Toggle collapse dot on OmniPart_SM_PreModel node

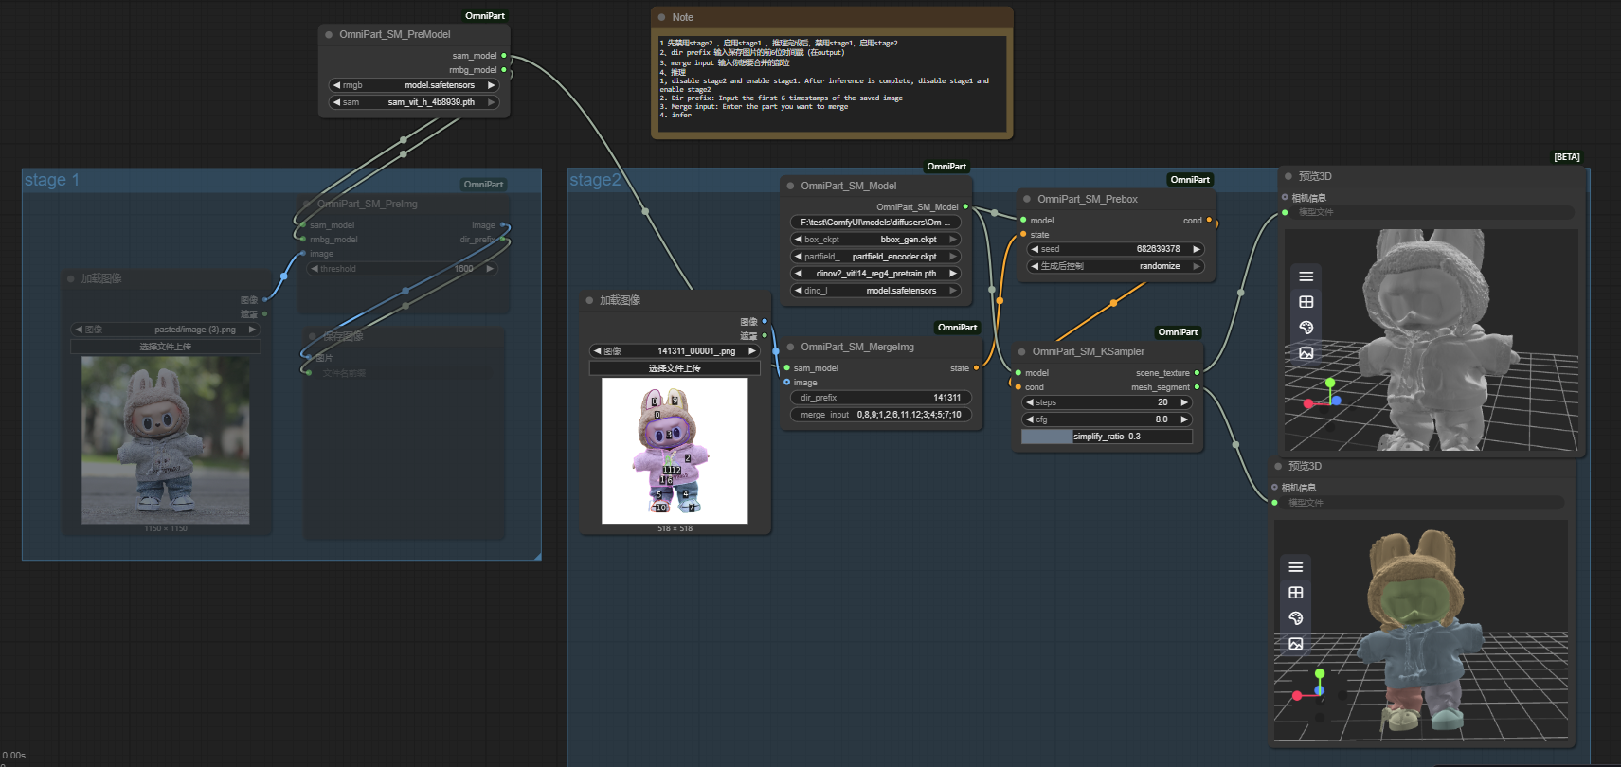click(x=329, y=34)
